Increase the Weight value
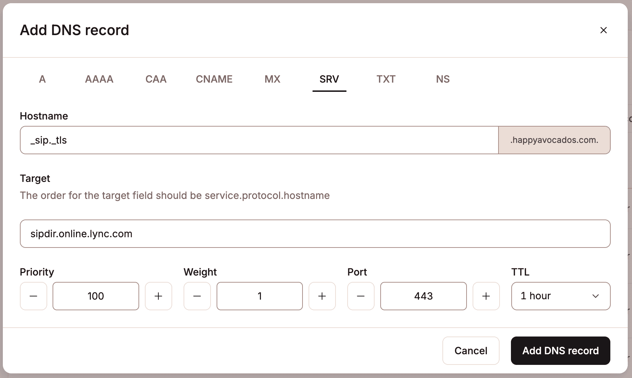 pos(322,296)
